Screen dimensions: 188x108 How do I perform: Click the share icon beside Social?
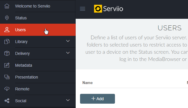(7, 101)
